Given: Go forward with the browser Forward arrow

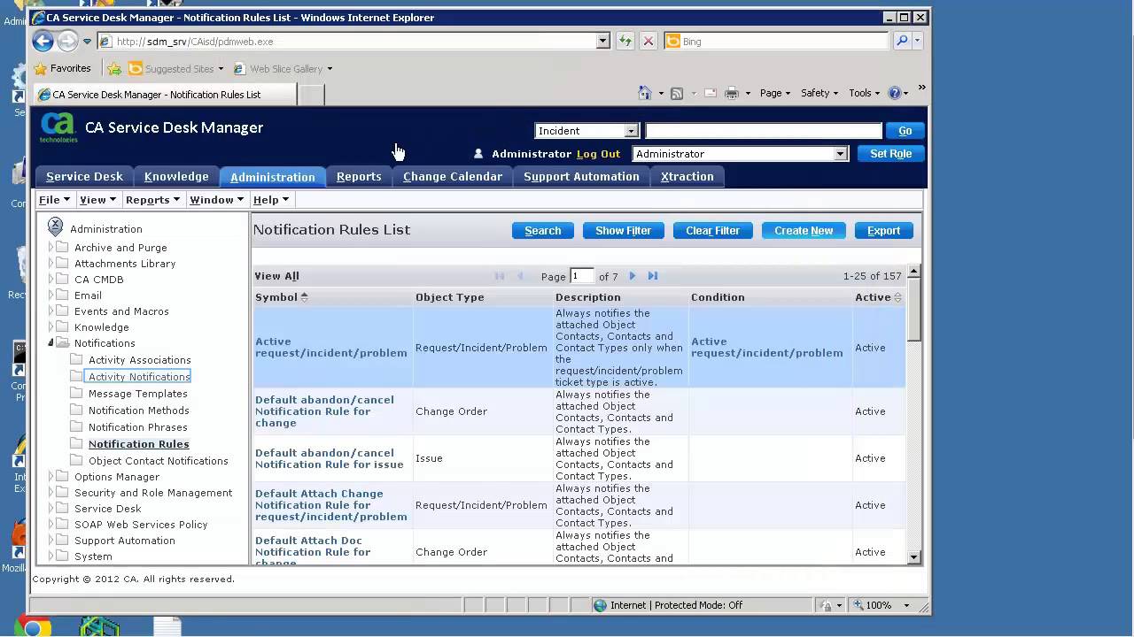Looking at the screenshot, I should pyautogui.click(x=67, y=41).
